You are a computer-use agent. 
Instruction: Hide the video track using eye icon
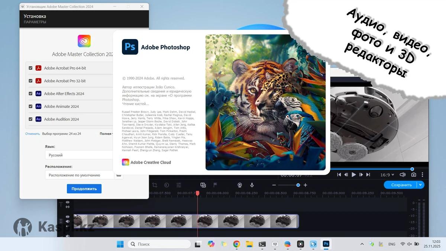pyautogui.click(x=68, y=216)
